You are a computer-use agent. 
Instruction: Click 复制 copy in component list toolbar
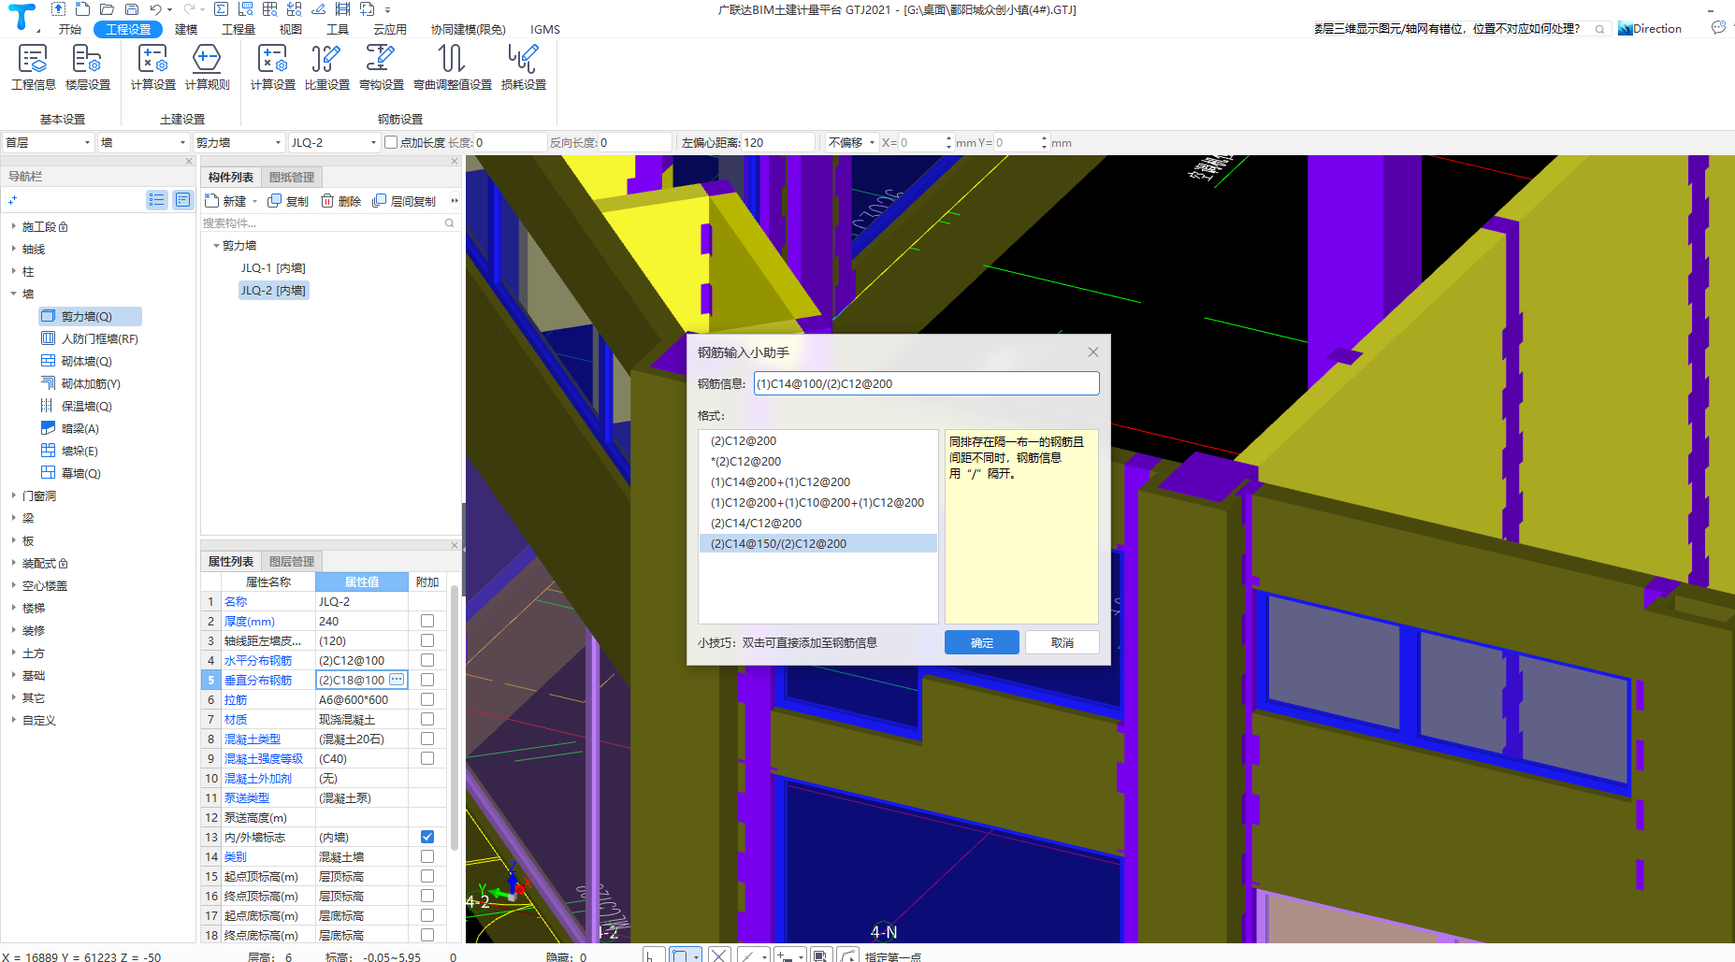(x=288, y=201)
